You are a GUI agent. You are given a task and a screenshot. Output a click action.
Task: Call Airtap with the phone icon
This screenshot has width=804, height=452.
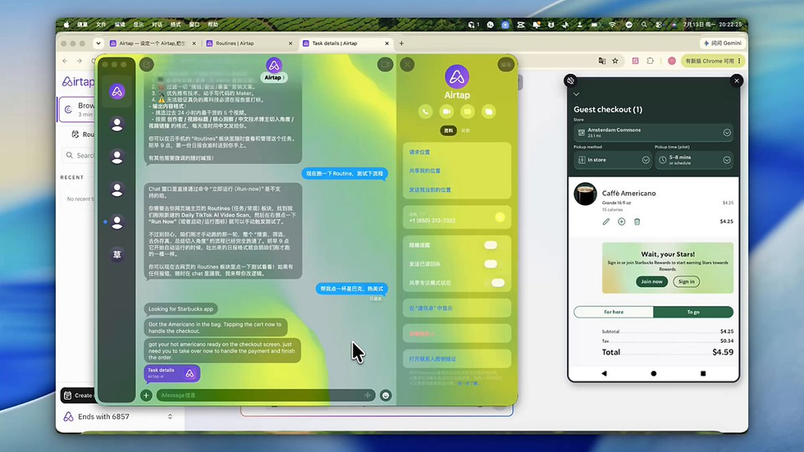click(425, 112)
